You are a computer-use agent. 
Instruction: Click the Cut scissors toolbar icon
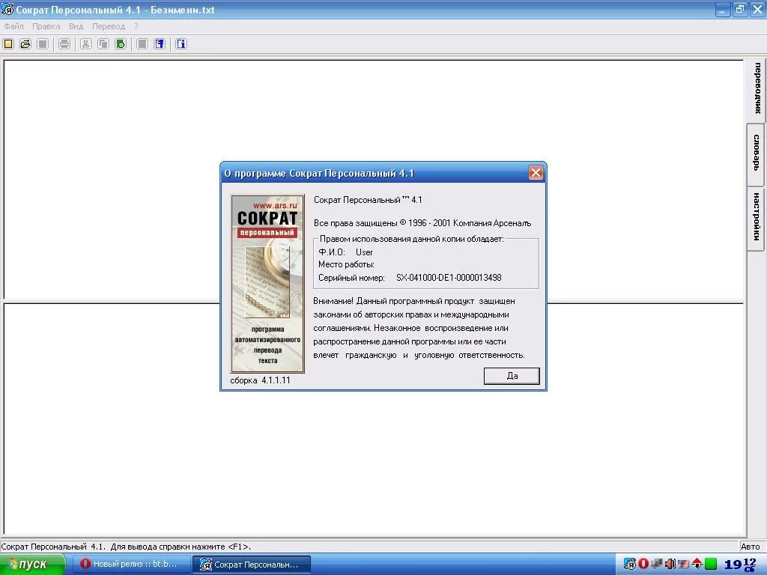(85, 44)
